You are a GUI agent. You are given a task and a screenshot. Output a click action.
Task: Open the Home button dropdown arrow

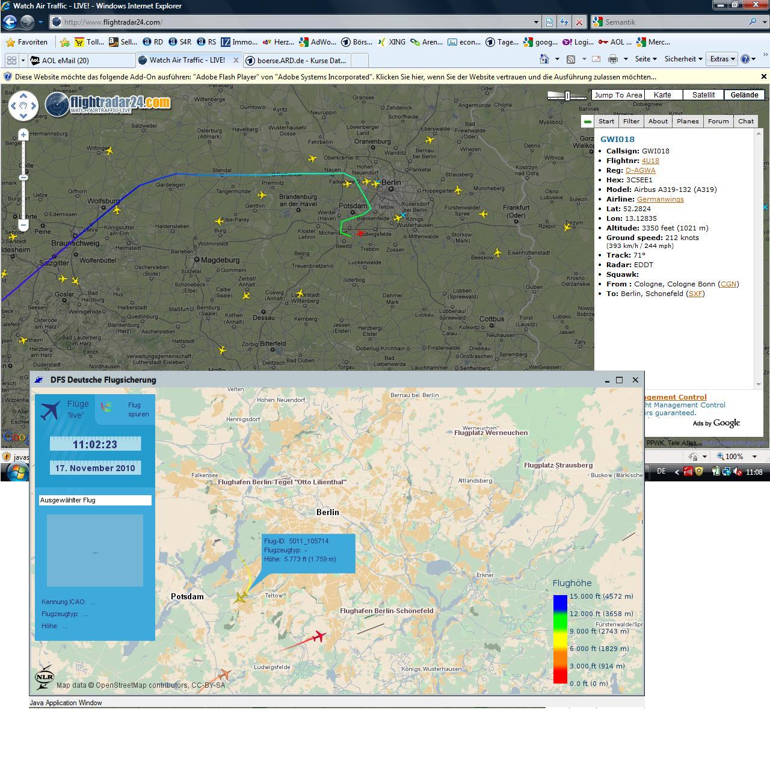click(x=557, y=59)
